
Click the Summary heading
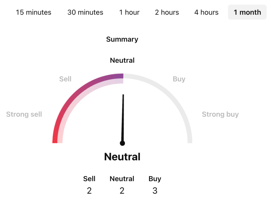(122, 39)
